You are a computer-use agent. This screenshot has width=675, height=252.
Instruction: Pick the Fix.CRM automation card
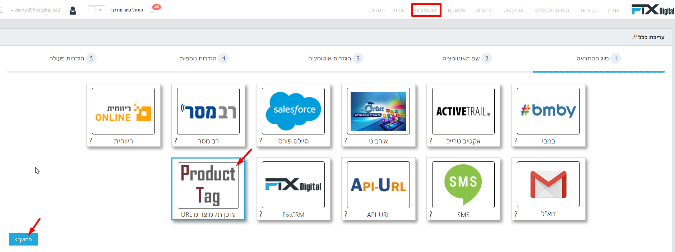[x=293, y=189]
